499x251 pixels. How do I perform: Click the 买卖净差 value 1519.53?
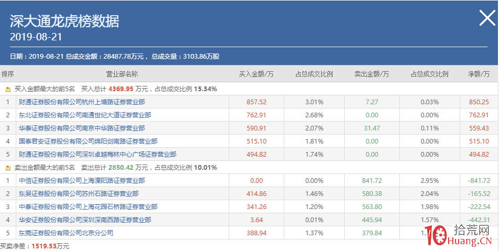(x=44, y=246)
